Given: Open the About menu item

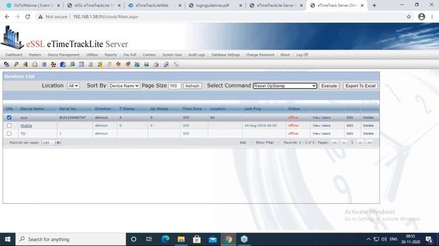Looking at the screenshot, I should (x=285, y=55).
